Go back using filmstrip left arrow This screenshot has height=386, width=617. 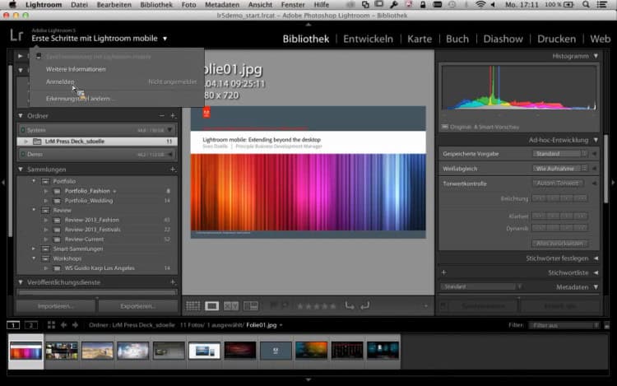click(x=63, y=325)
